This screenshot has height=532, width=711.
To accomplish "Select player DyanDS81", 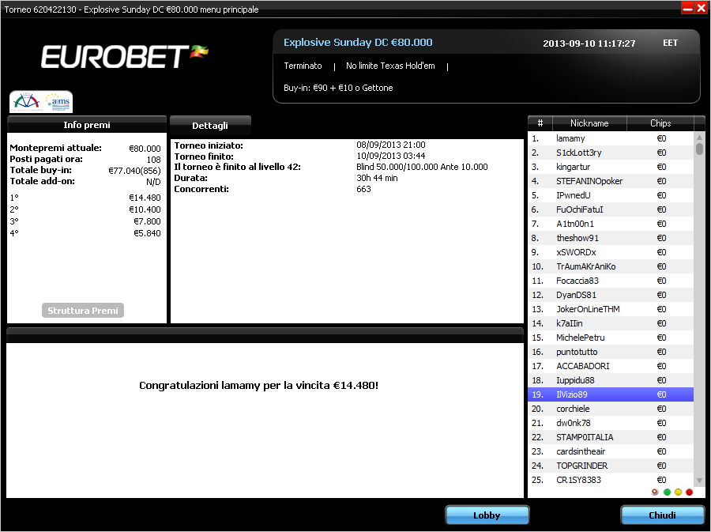I will (611, 295).
